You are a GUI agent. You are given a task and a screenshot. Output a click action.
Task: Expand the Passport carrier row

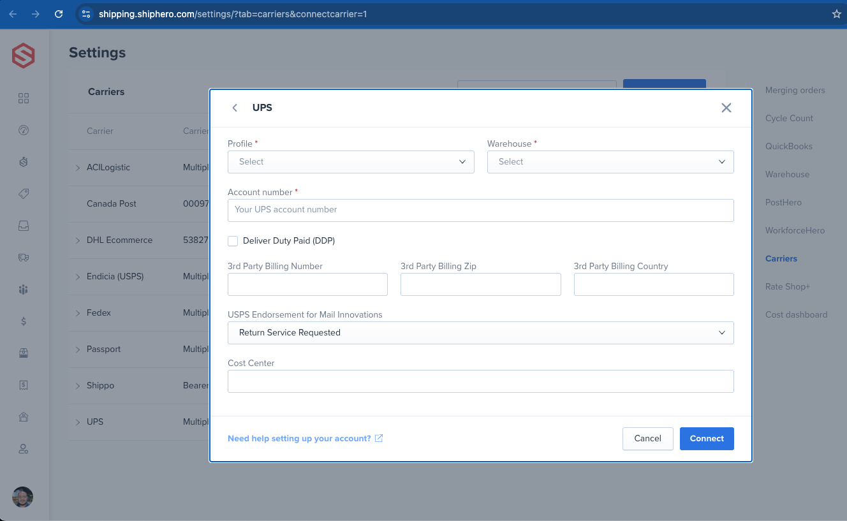click(78, 349)
